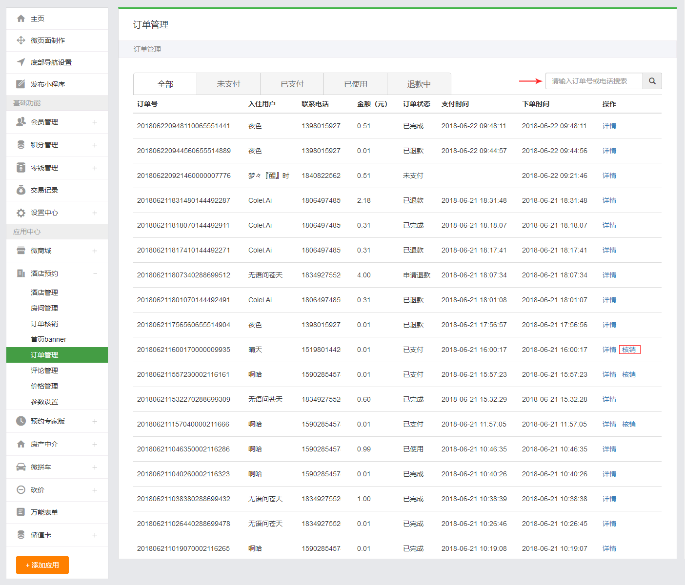
Task: Expand the 房产中介 plus sign
Action: pyautogui.click(x=95, y=444)
